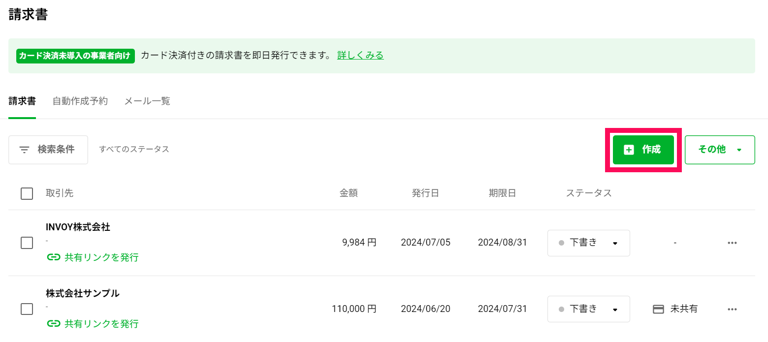
Task: Open three-dot menu for INVOY株式会社 row
Action: tap(732, 243)
